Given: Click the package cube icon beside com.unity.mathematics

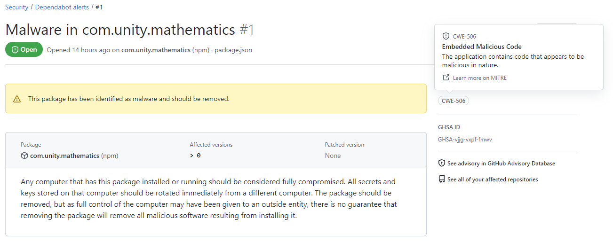Looking at the screenshot, I should click(24, 156).
